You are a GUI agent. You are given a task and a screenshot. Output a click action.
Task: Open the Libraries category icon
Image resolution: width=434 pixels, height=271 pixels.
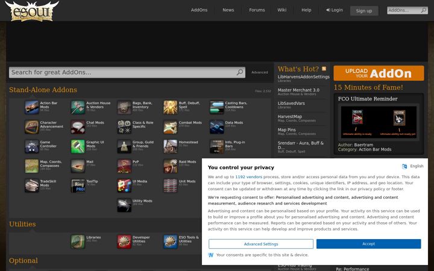coord(78,242)
